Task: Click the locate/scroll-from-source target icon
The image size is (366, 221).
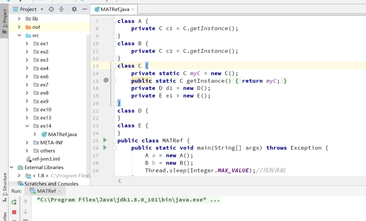Action: pos(51,9)
